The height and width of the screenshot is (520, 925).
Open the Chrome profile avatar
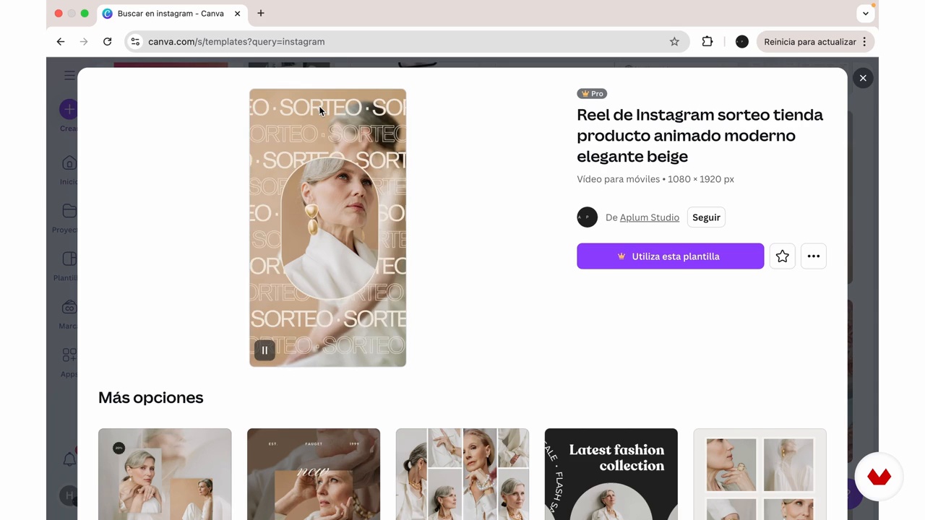click(742, 42)
